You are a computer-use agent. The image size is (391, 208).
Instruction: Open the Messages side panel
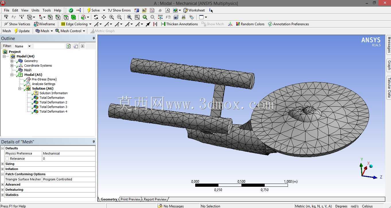[x=389, y=45]
